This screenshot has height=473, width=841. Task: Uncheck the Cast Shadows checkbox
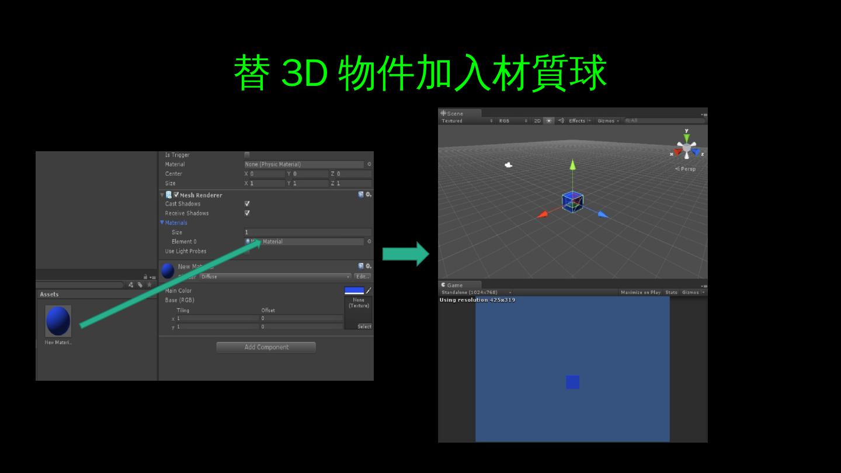[x=247, y=204]
